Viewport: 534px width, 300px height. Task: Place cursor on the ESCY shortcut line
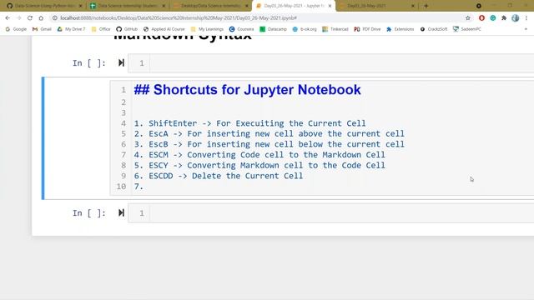(259, 165)
